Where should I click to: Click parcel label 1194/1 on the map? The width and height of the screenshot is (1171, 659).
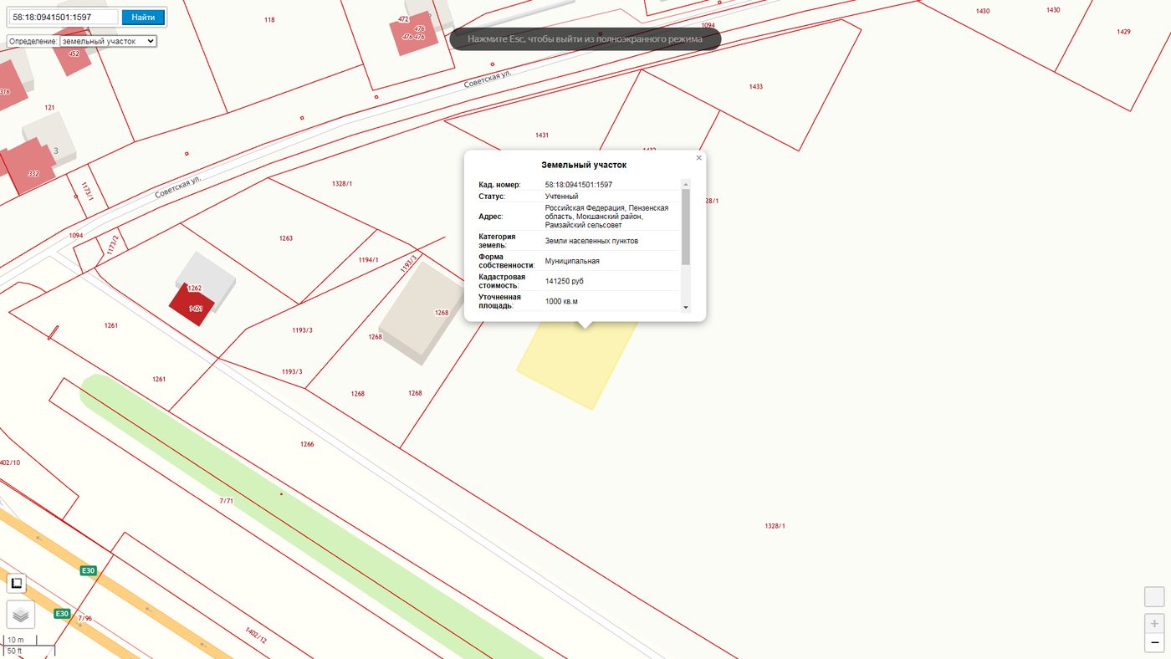(x=369, y=260)
